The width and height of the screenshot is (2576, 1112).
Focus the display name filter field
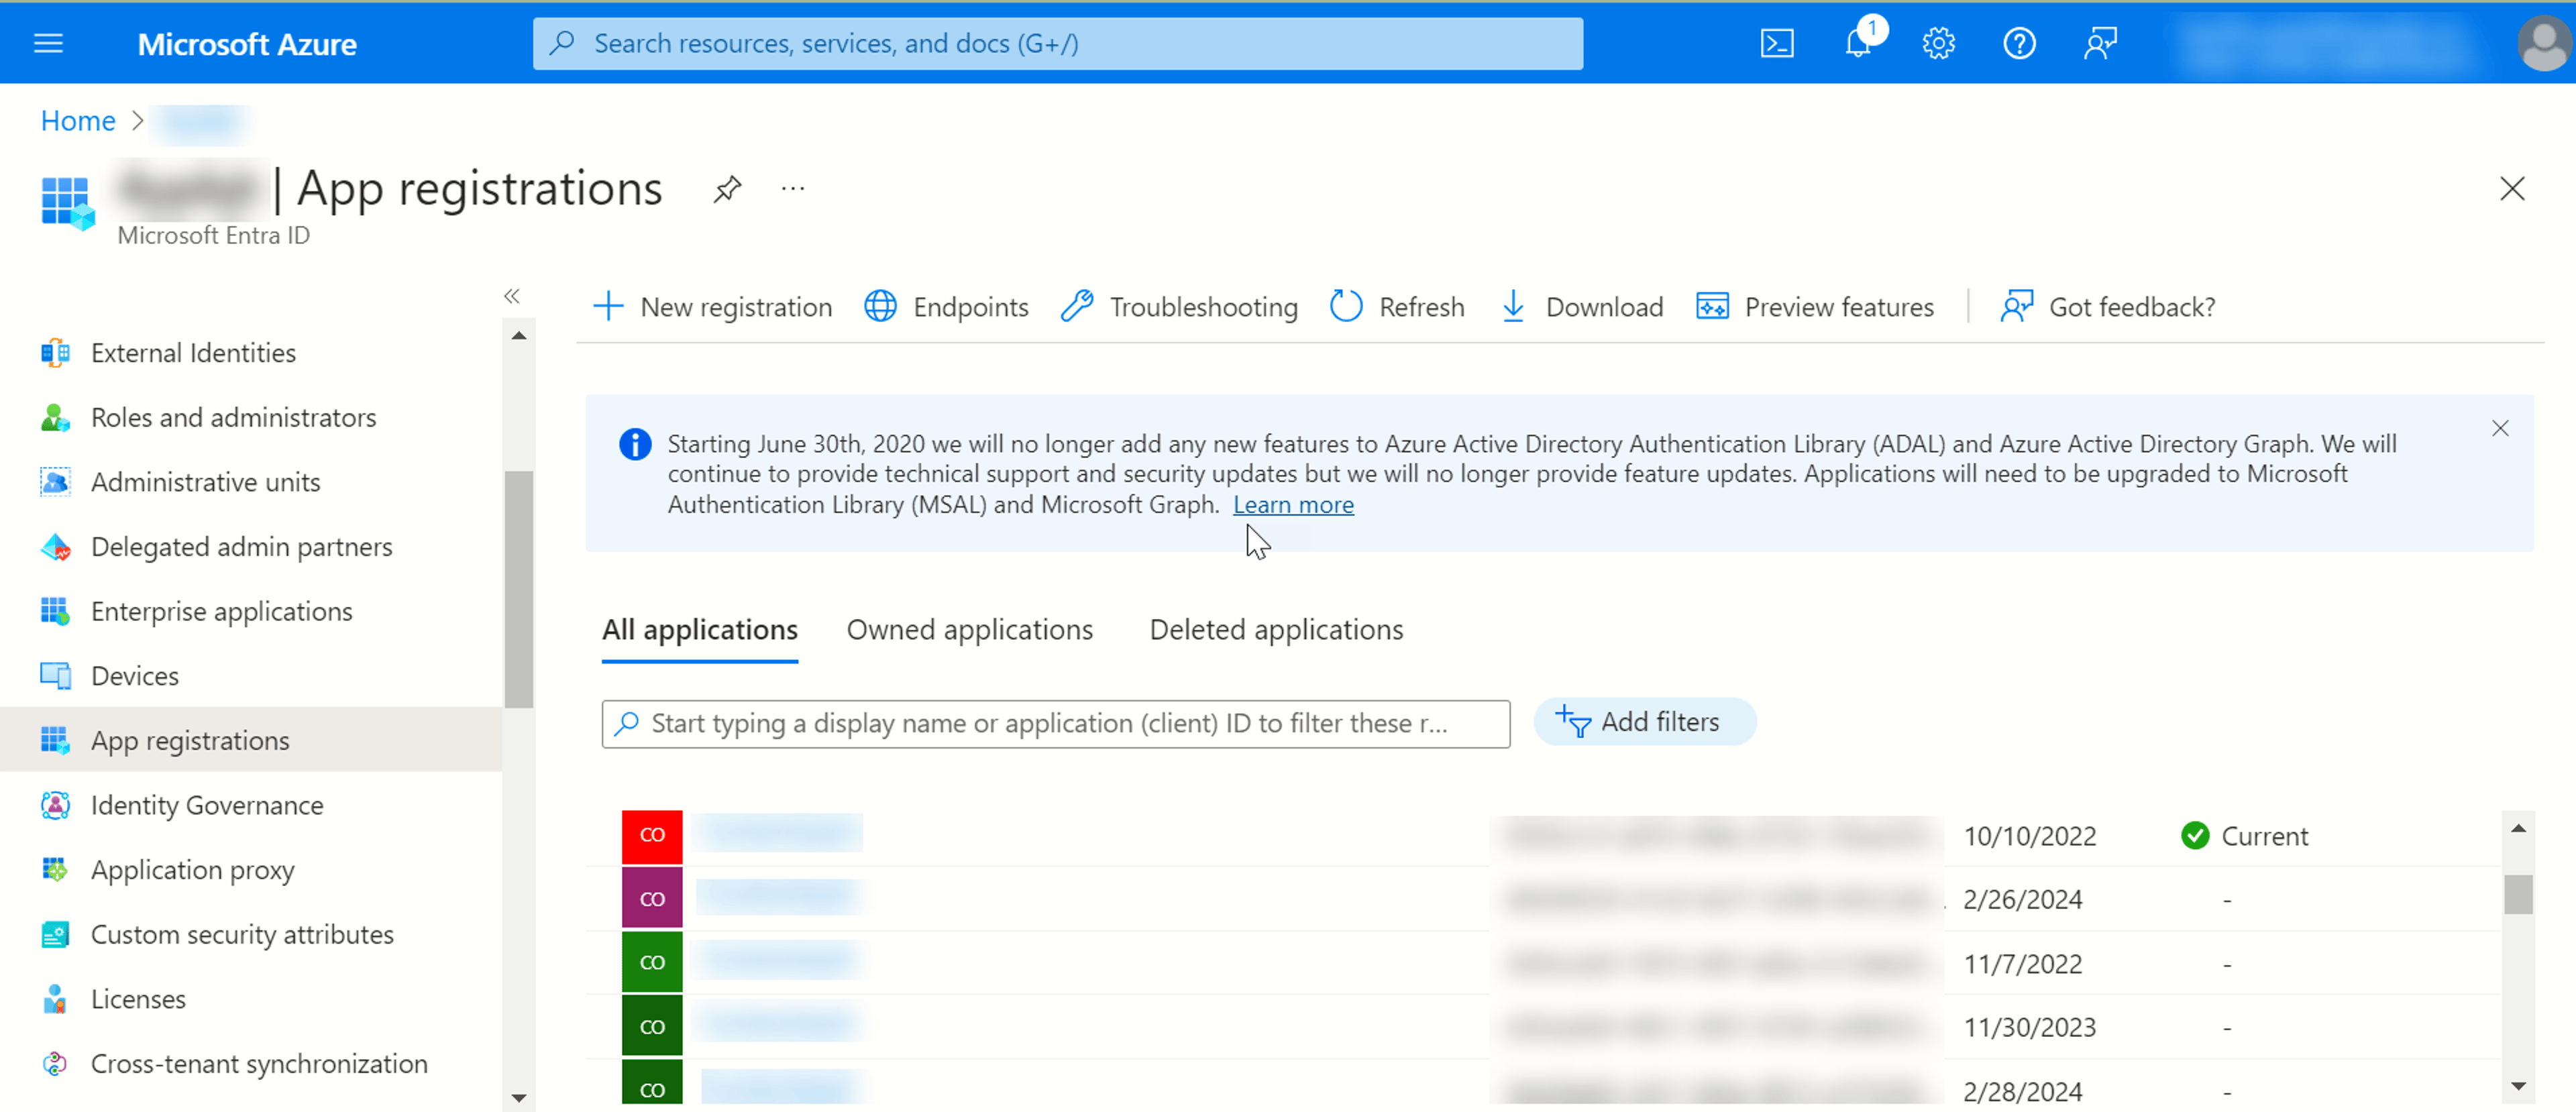1055,723
